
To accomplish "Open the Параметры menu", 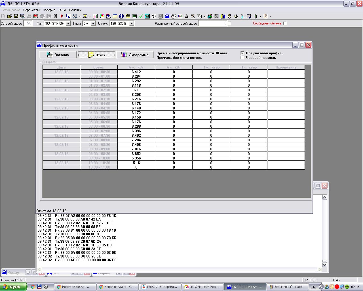I will pos(31,10).
